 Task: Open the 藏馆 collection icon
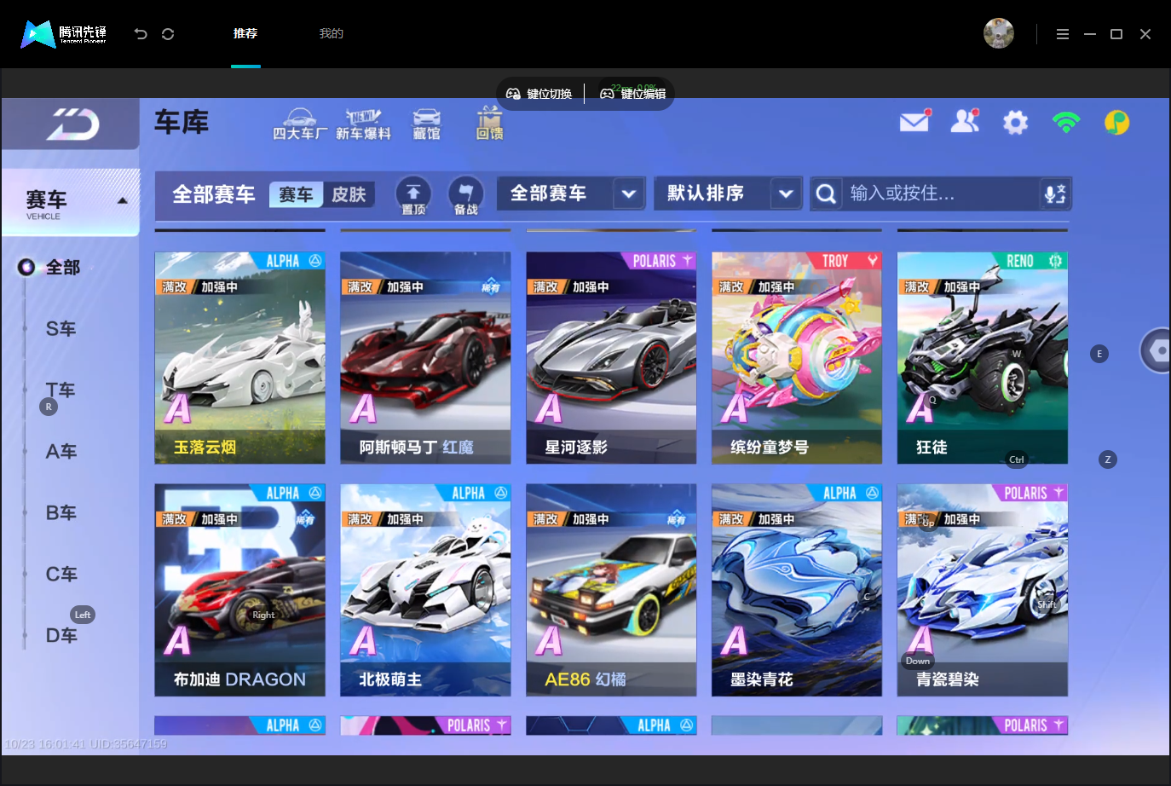[x=427, y=124]
